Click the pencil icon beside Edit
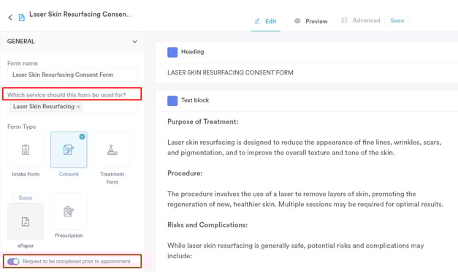Image resolution: width=458 pixels, height=272 pixels. [257, 21]
